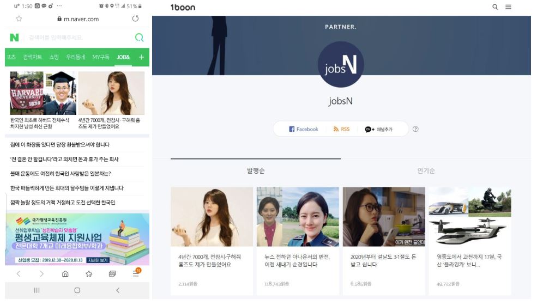Click the 채널추가 button

point(378,129)
